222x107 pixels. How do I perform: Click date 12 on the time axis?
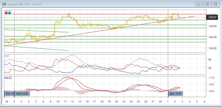[x=73, y=102]
